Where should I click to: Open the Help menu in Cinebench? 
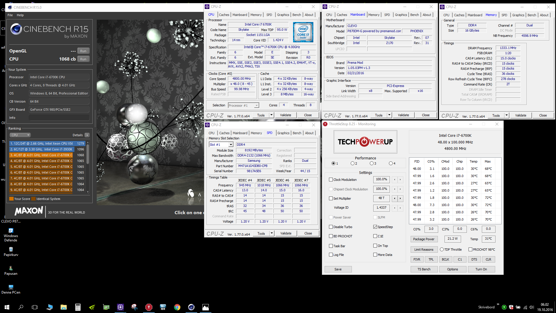20,15
